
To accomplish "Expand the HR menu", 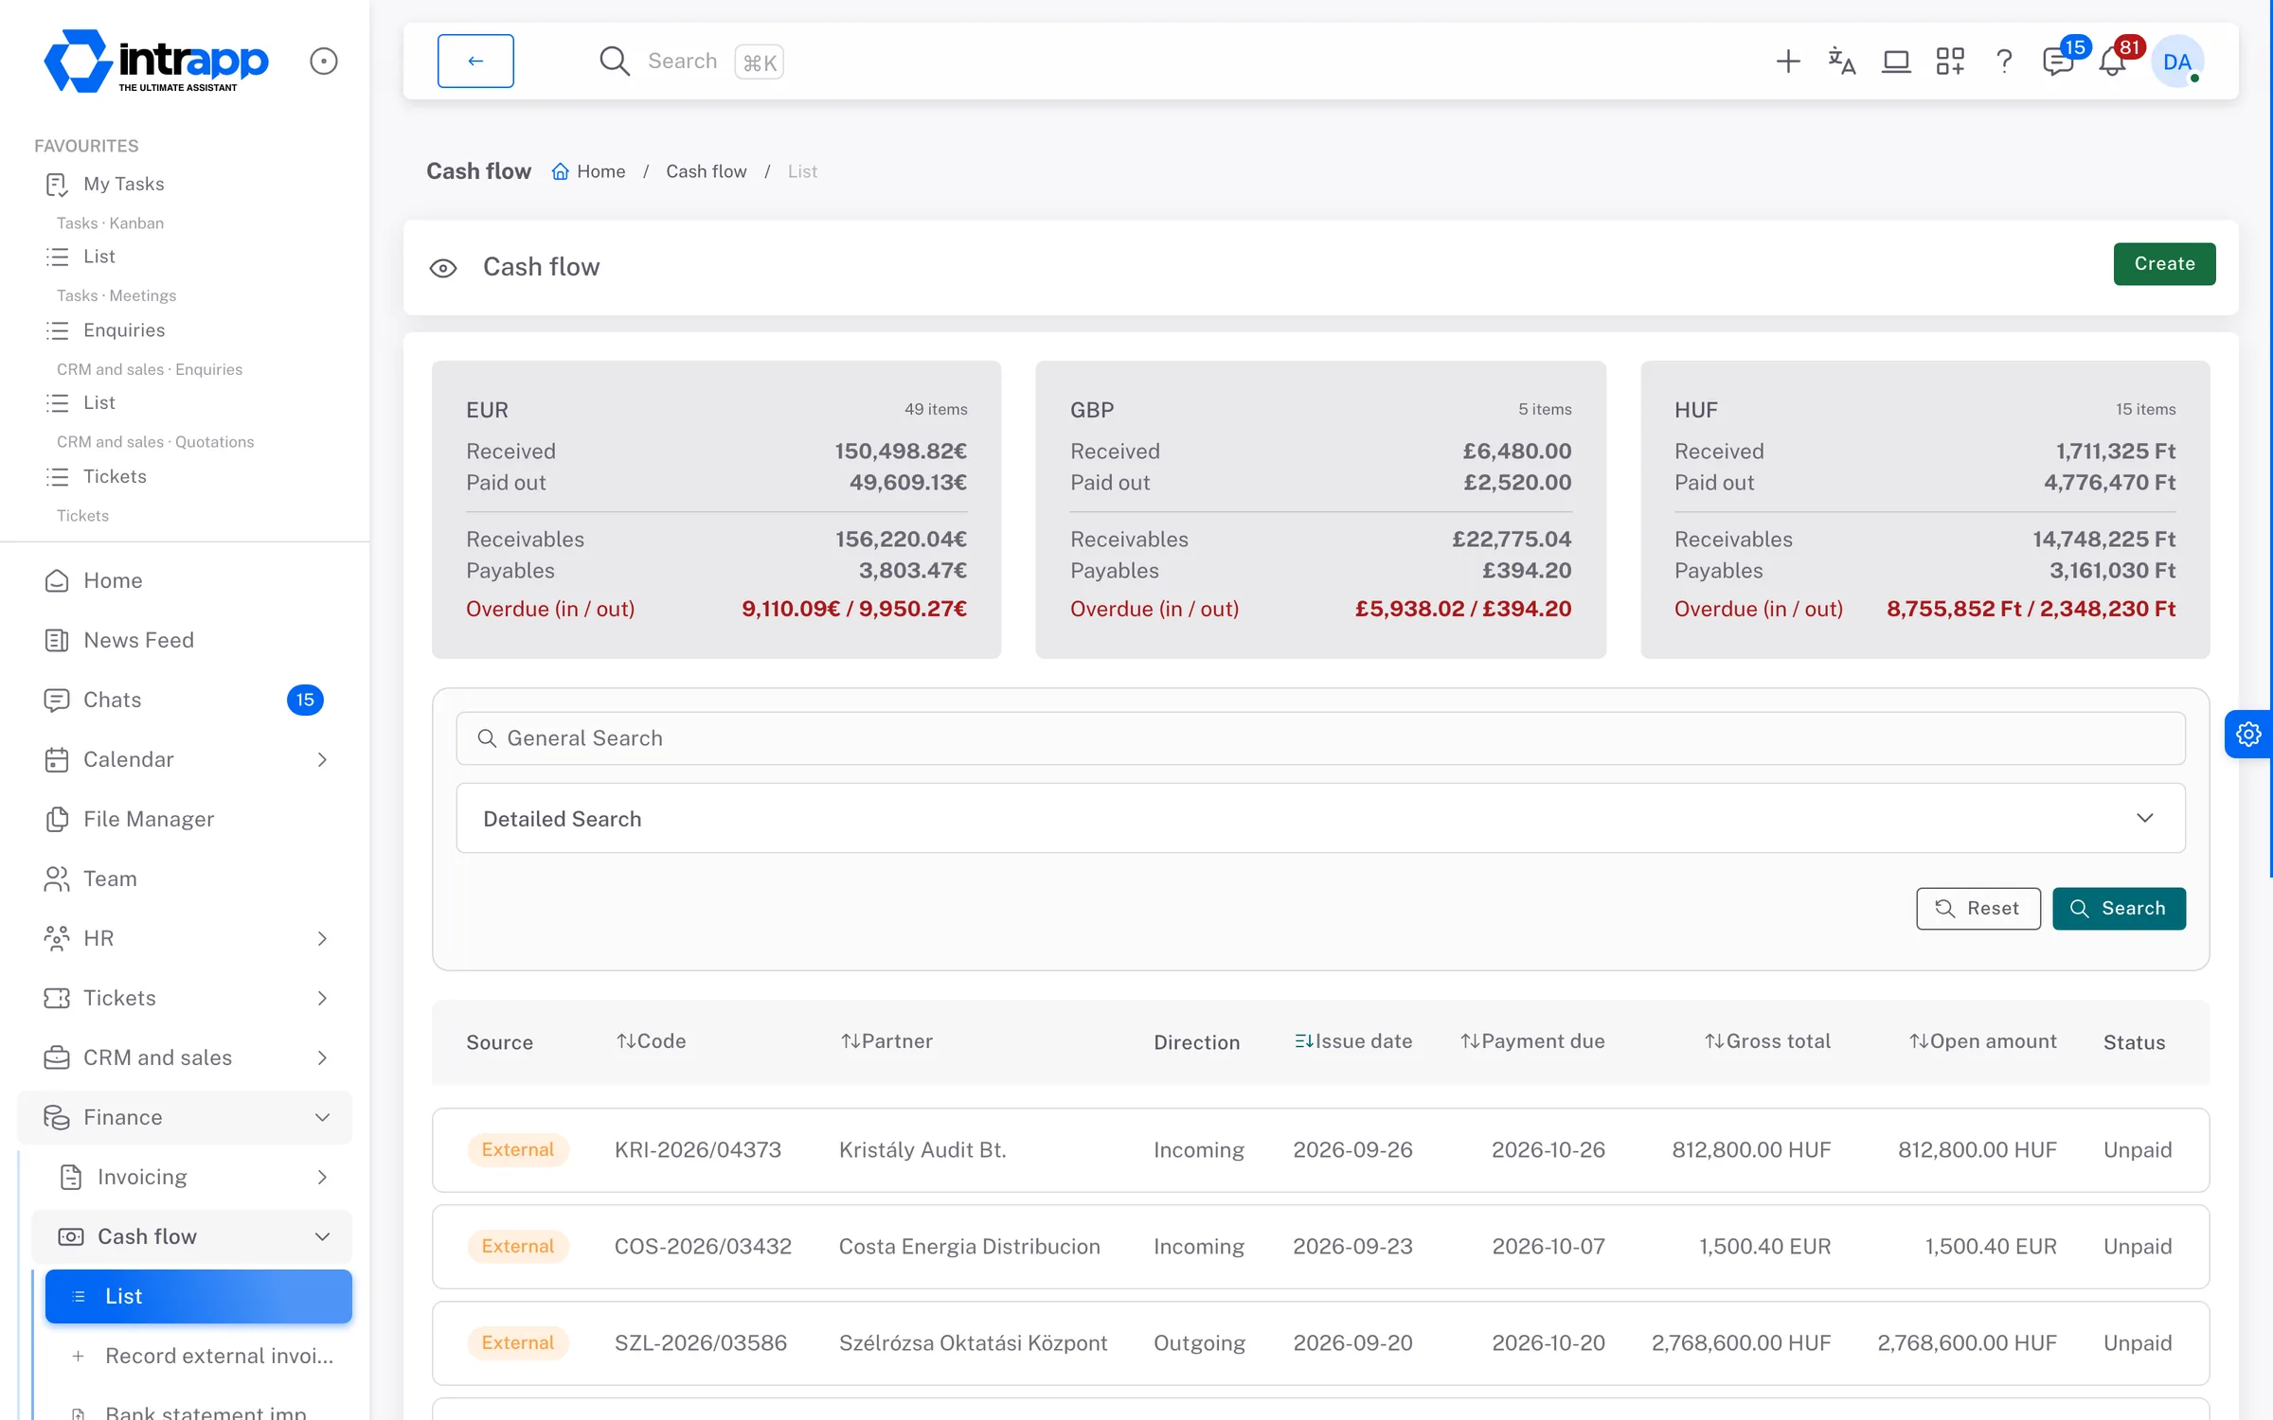I will point(185,938).
